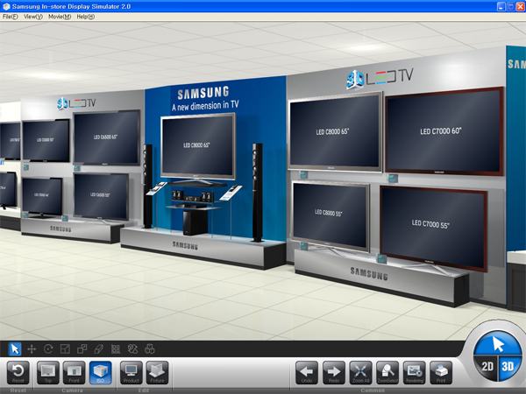Select the arrow pointer tool
The height and width of the screenshot is (394, 526).
click(15, 349)
